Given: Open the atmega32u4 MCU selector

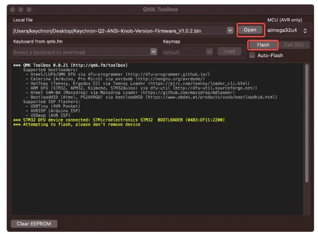Looking at the screenshot, I should pyautogui.click(x=287, y=31).
